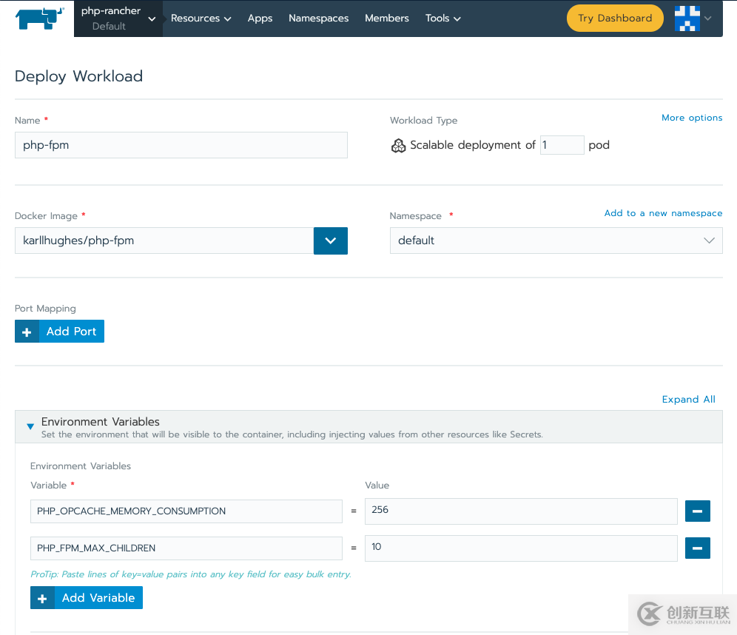The height and width of the screenshot is (635, 737).
Task: Click the Try Dashboard button
Action: 615,19
